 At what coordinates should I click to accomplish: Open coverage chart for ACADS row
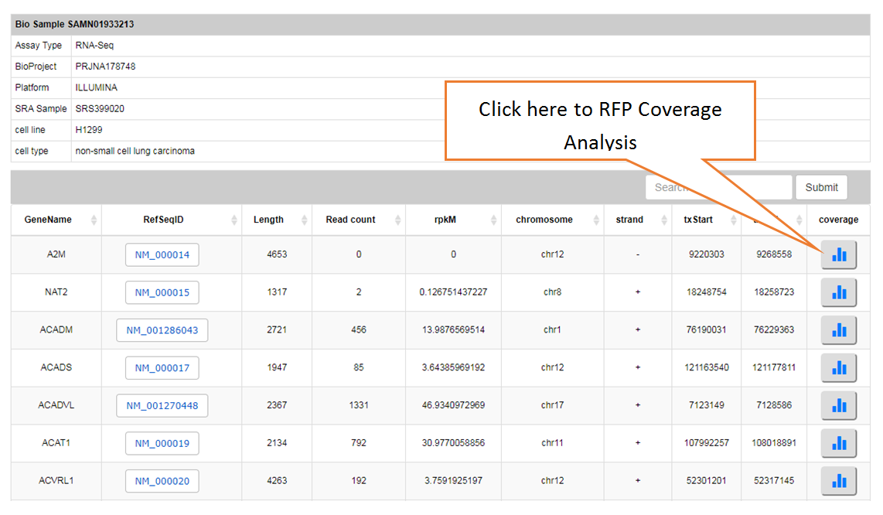coord(838,368)
